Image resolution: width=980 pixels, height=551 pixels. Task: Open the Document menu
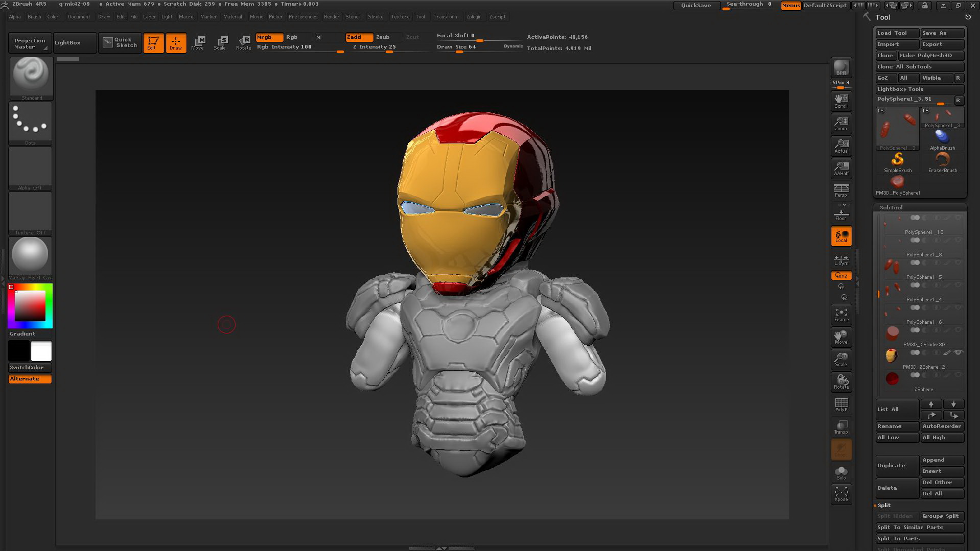coord(79,17)
